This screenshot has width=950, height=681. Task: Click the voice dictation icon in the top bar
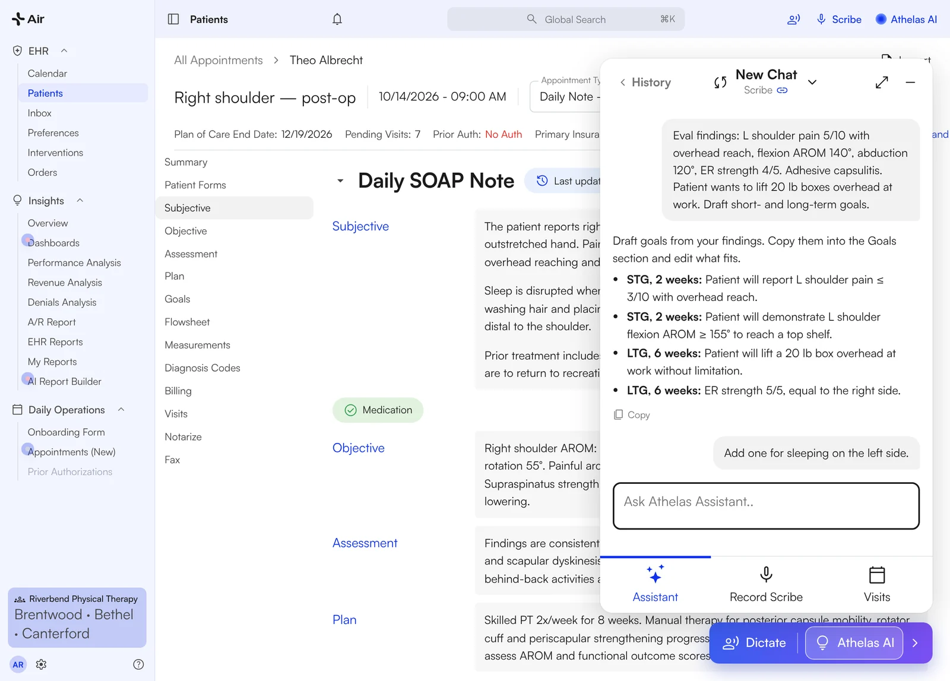[x=793, y=20]
